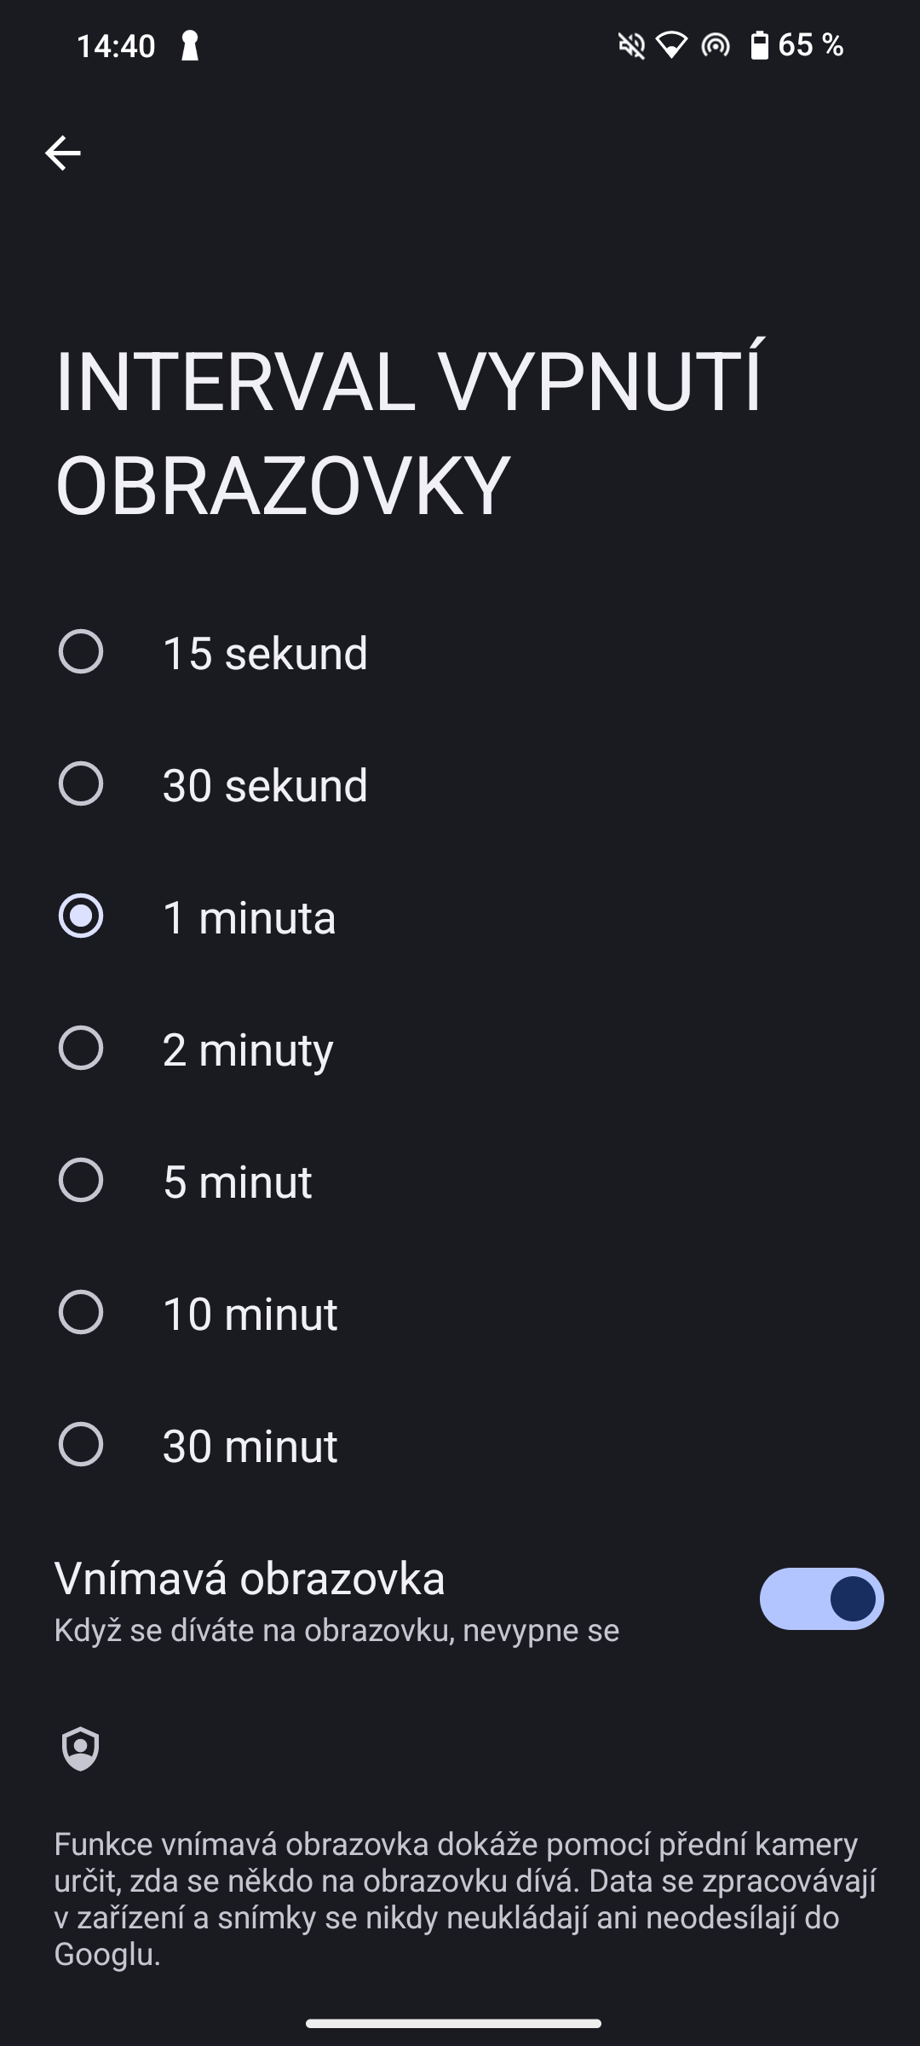Tap the navigation gesture handle bar
Viewport: 920px width, 2046px height.
click(x=453, y=2023)
